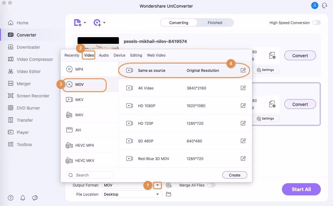Select the MKV format
This screenshot has width=333, height=206.
pyautogui.click(x=89, y=99)
